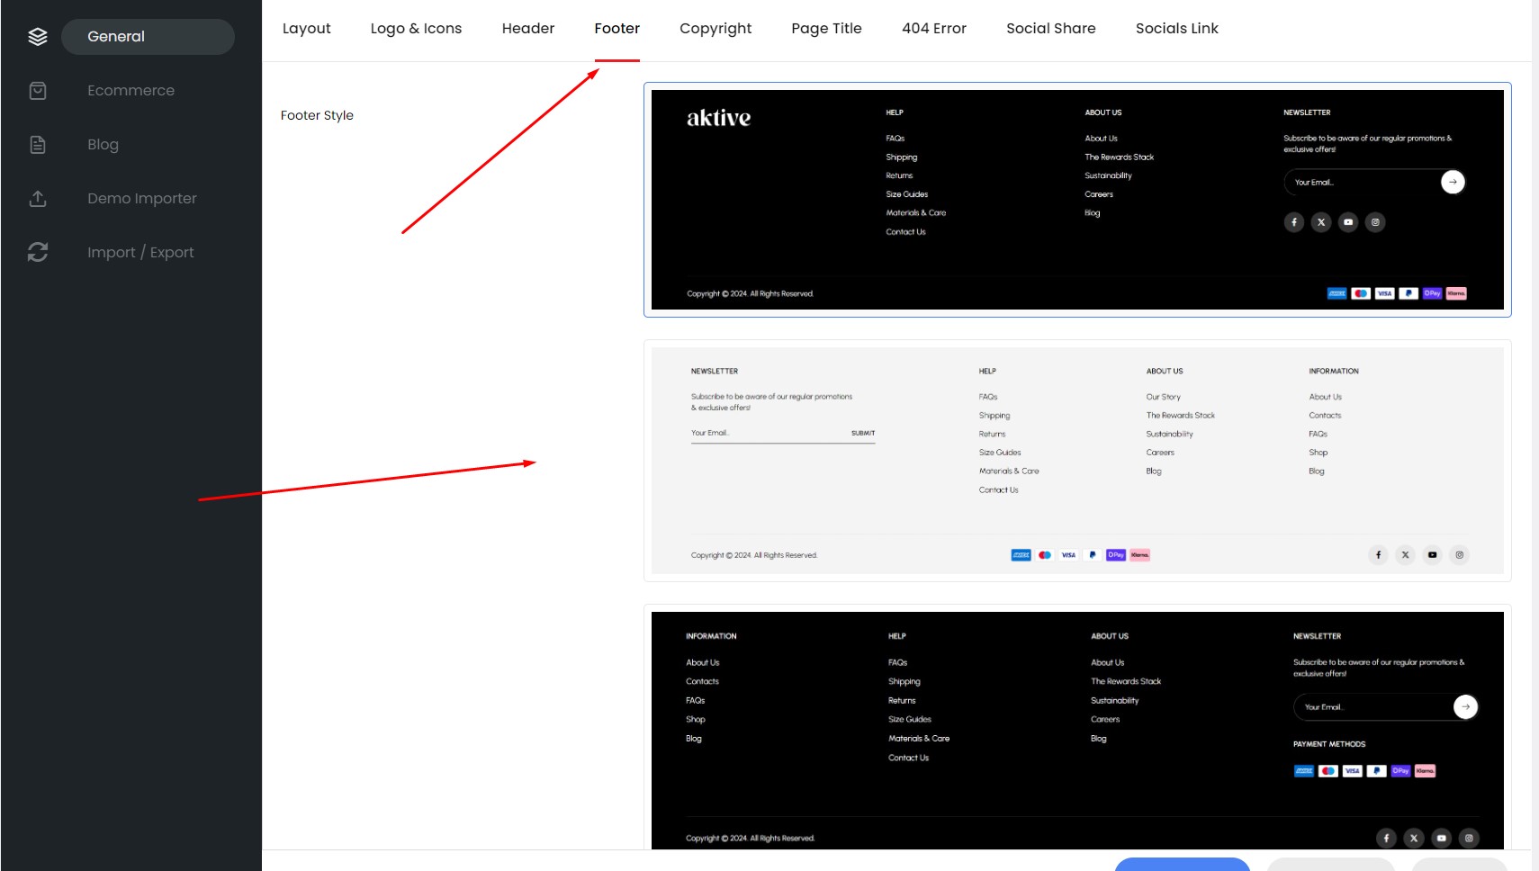This screenshot has height=871, width=1539.
Task: Switch to the Social Share tab
Action: pos(1050,29)
